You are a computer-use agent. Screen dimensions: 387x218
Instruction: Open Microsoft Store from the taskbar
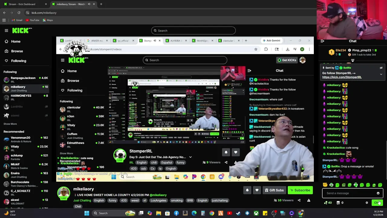(x=167, y=213)
